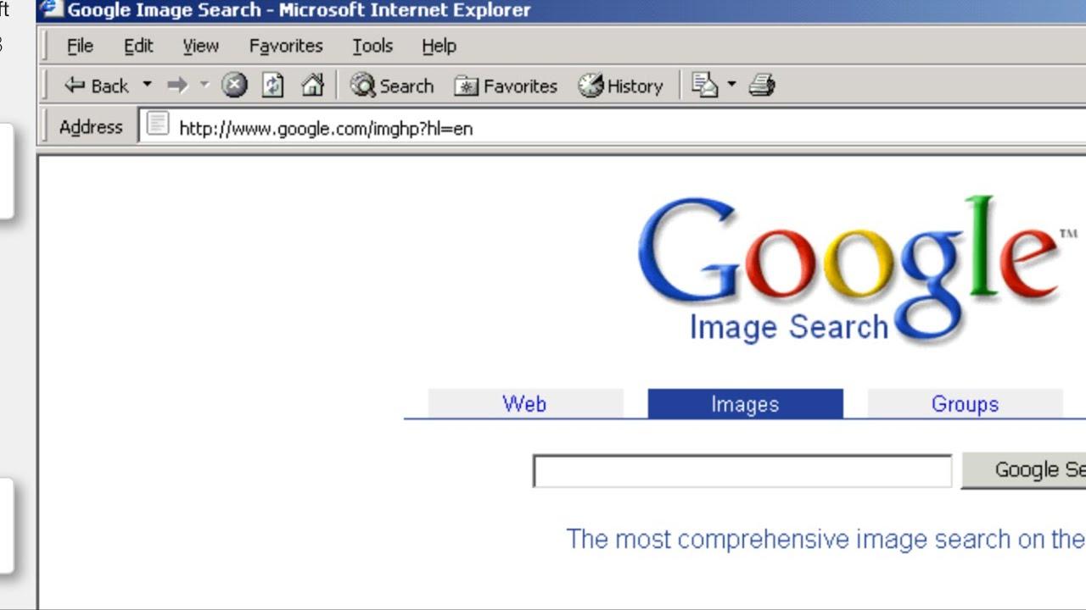Click the Google Search button

pos(1024,470)
